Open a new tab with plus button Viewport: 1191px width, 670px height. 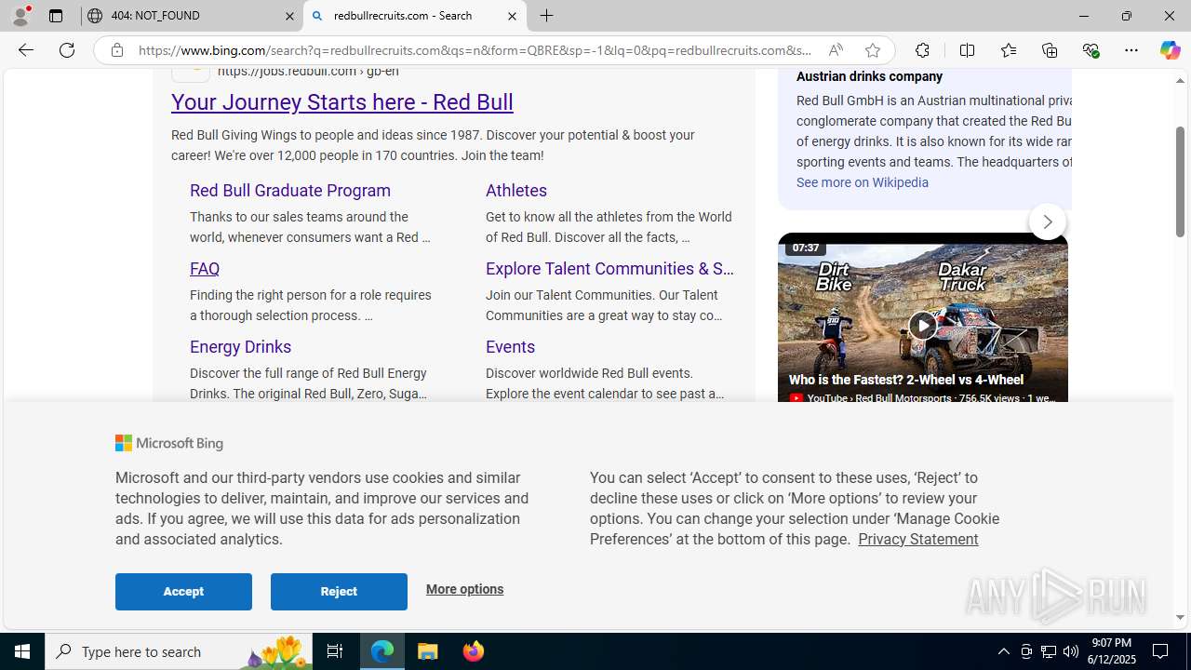[x=547, y=16]
